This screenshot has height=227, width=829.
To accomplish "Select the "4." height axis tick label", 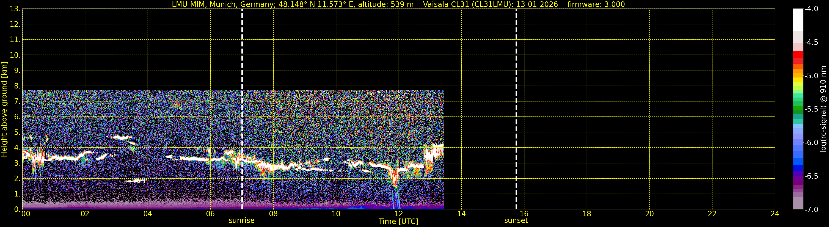I will coord(17,148).
